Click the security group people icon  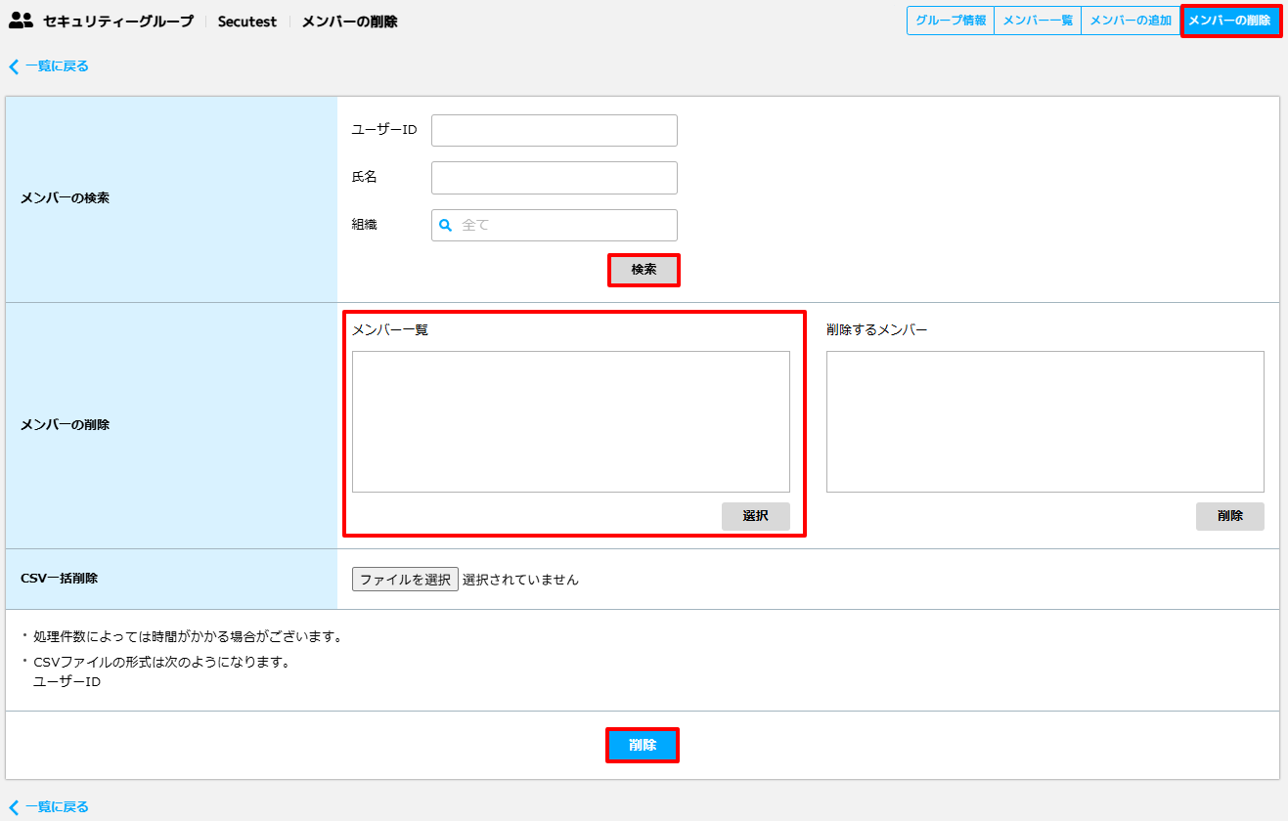(21, 21)
